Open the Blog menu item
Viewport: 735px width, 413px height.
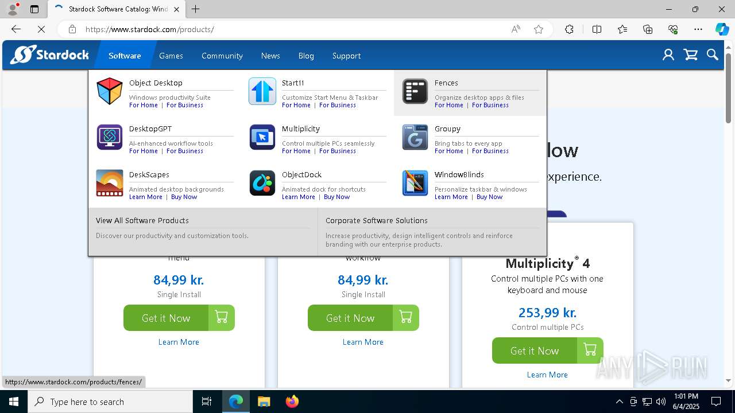(x=306, y=56)
